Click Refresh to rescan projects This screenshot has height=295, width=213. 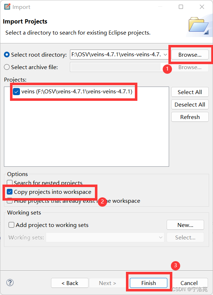[190, 117]
